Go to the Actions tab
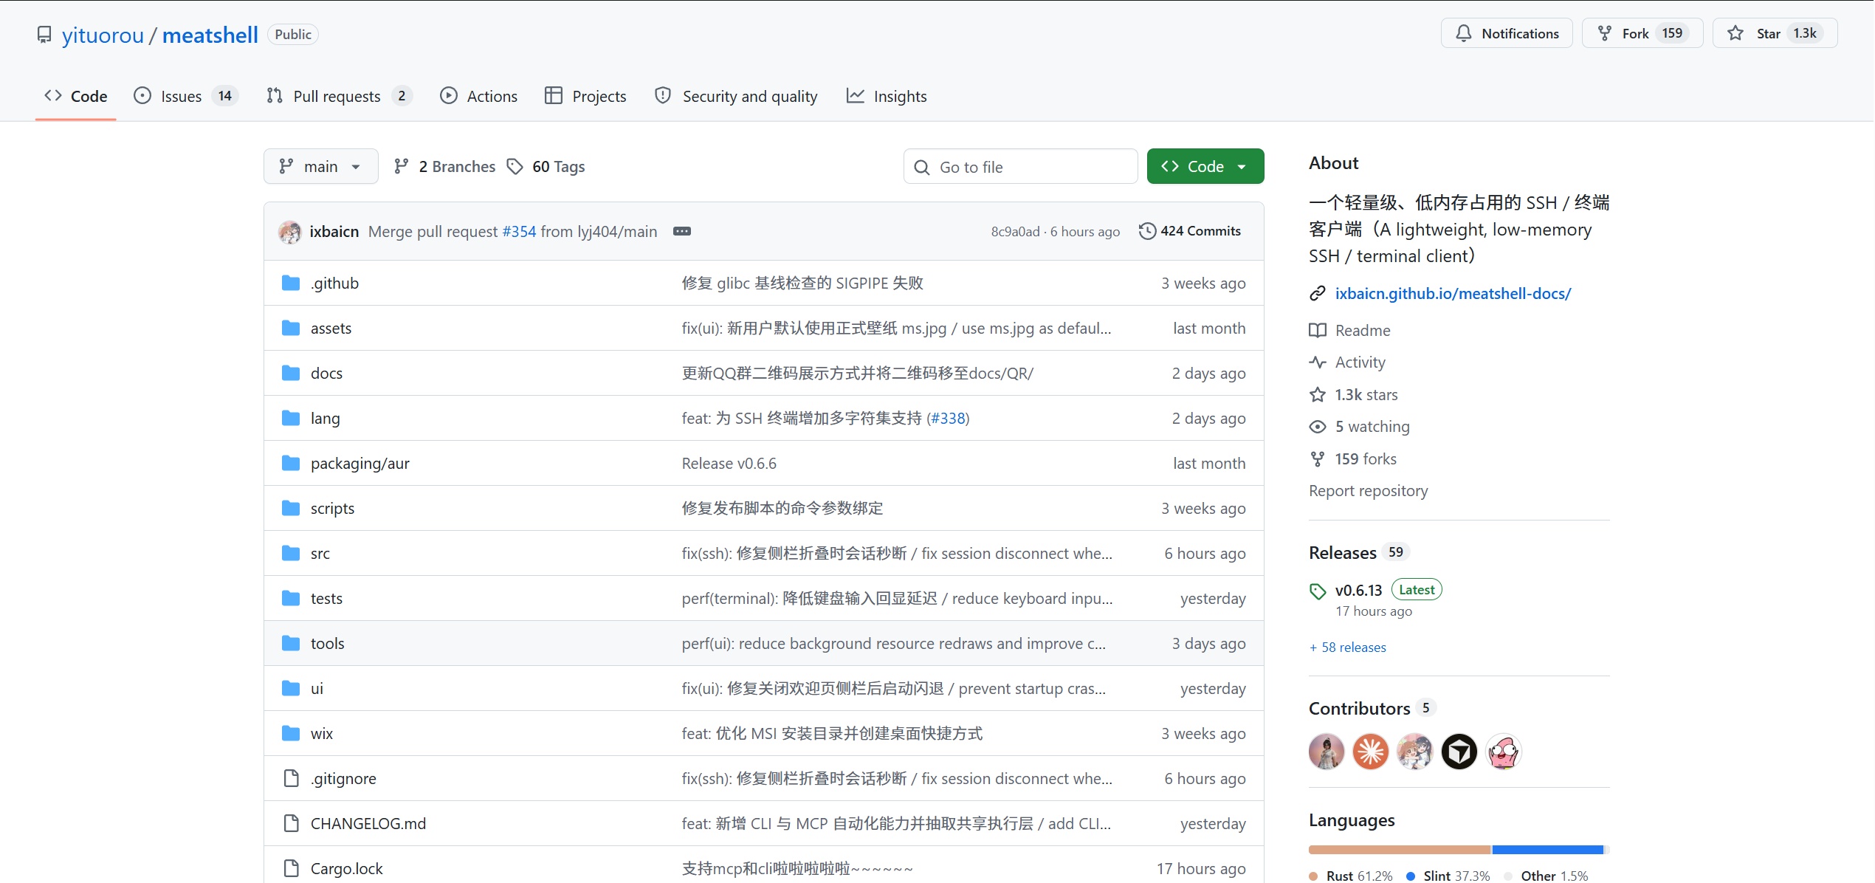 tap(478, 96)
